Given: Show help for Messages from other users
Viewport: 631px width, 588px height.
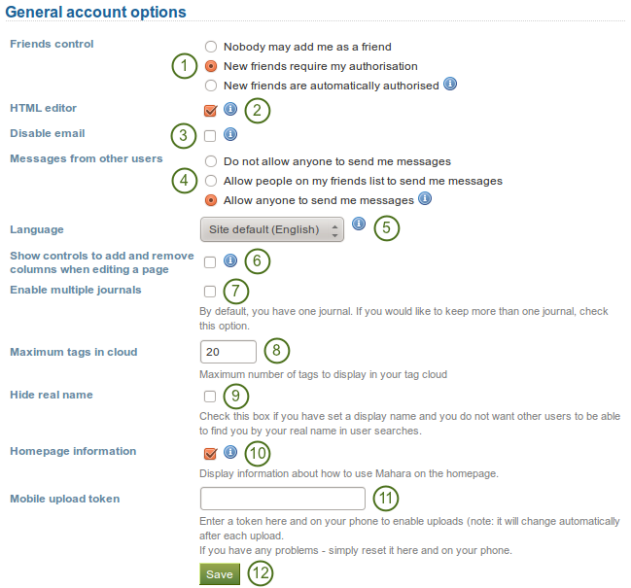Looking at the screenshot, I should coord(425,200).
